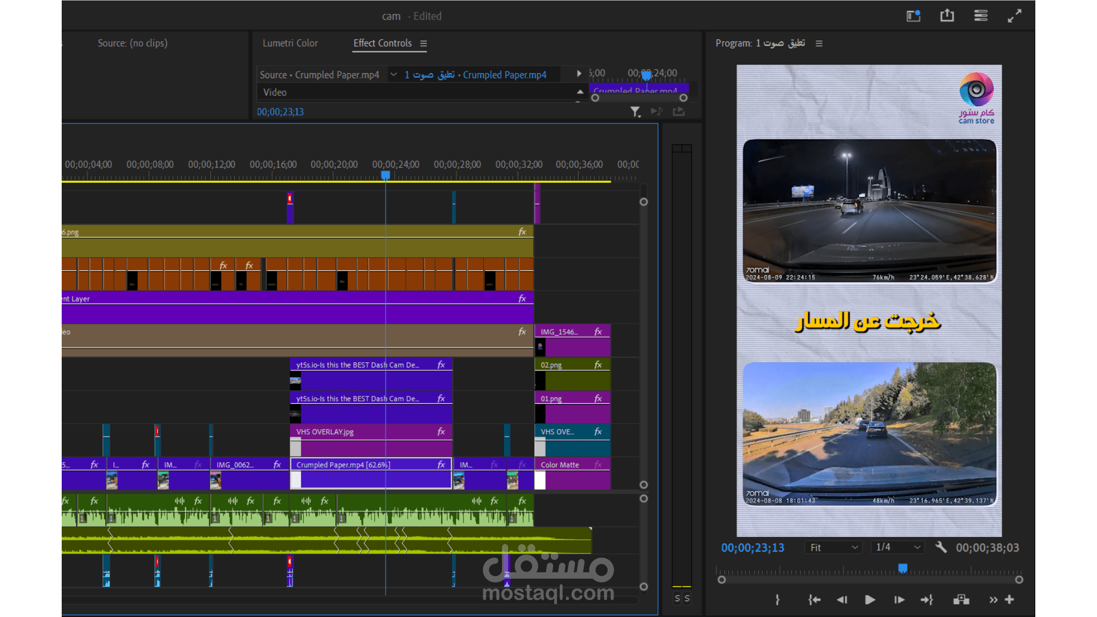Switch to the Lumetri Color tab
The height and width of the screenshot is (617, 1097).
290,43
